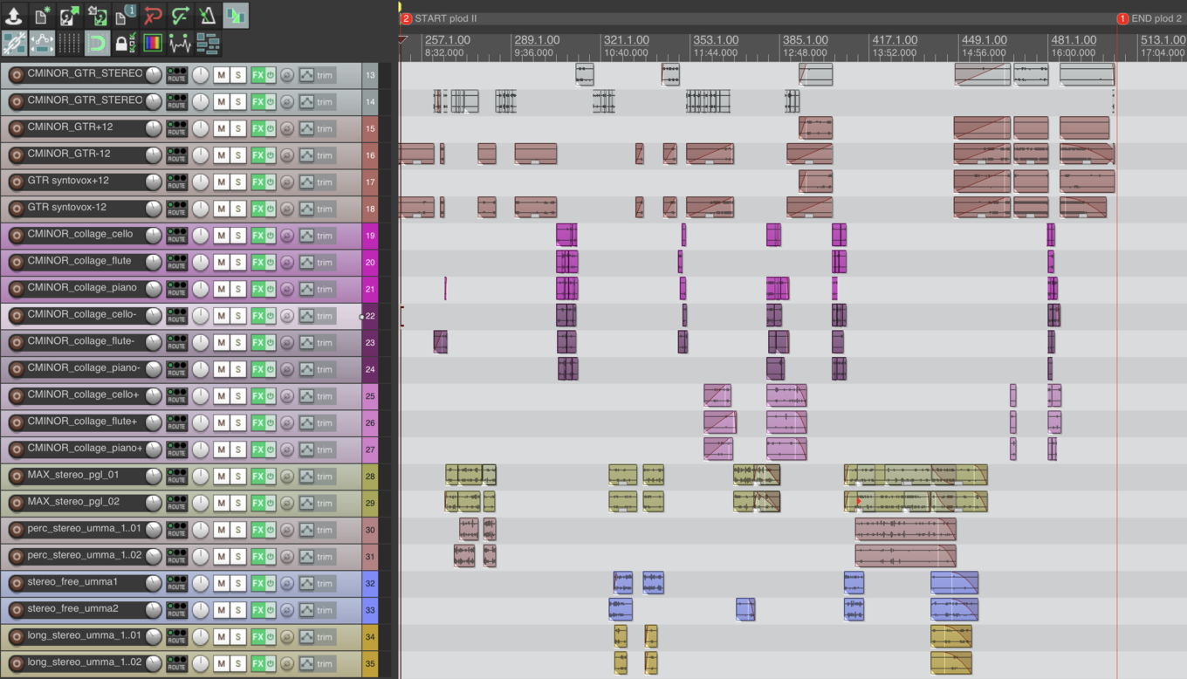The image size is (1187, 679).
Task: Toggle the grid lines toolbar icon
Action: [70, 43]
